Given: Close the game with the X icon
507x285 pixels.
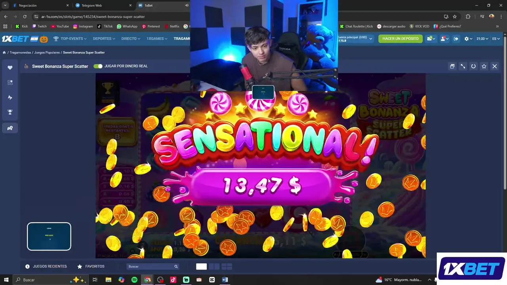Looking at the screenshot, I should click(x=494, y=66).
